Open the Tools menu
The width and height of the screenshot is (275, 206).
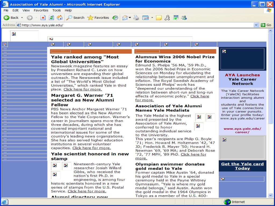56,10
